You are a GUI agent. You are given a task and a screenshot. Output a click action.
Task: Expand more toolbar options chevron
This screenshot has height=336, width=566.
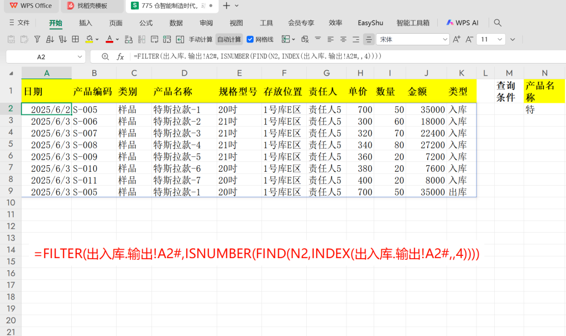512,40
